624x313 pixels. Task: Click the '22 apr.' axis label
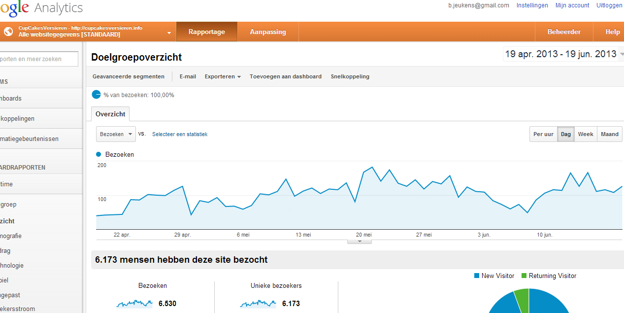(x=122, y=235)
